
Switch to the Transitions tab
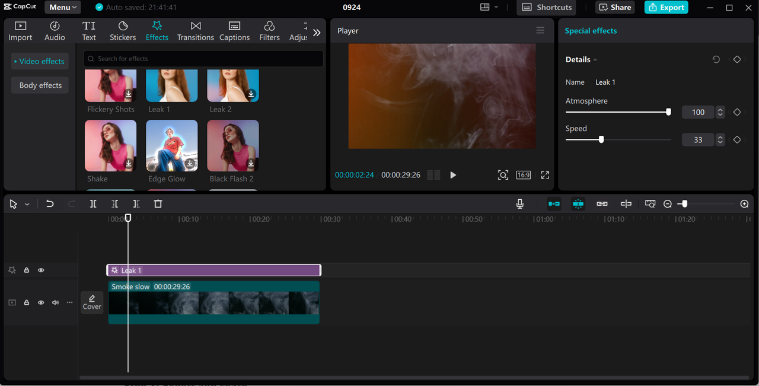tap(196, 31)
